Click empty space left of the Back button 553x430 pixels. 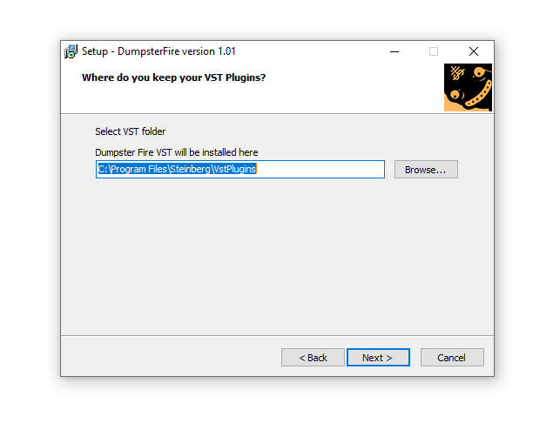[174, 358]
